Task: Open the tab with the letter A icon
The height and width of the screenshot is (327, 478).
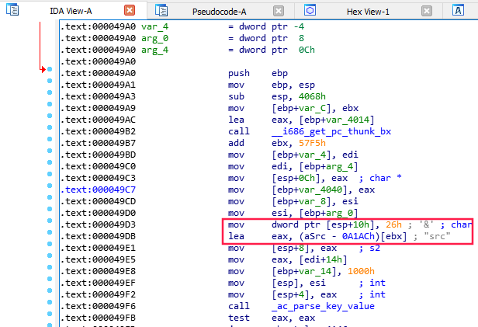Action: pos(448,10)
